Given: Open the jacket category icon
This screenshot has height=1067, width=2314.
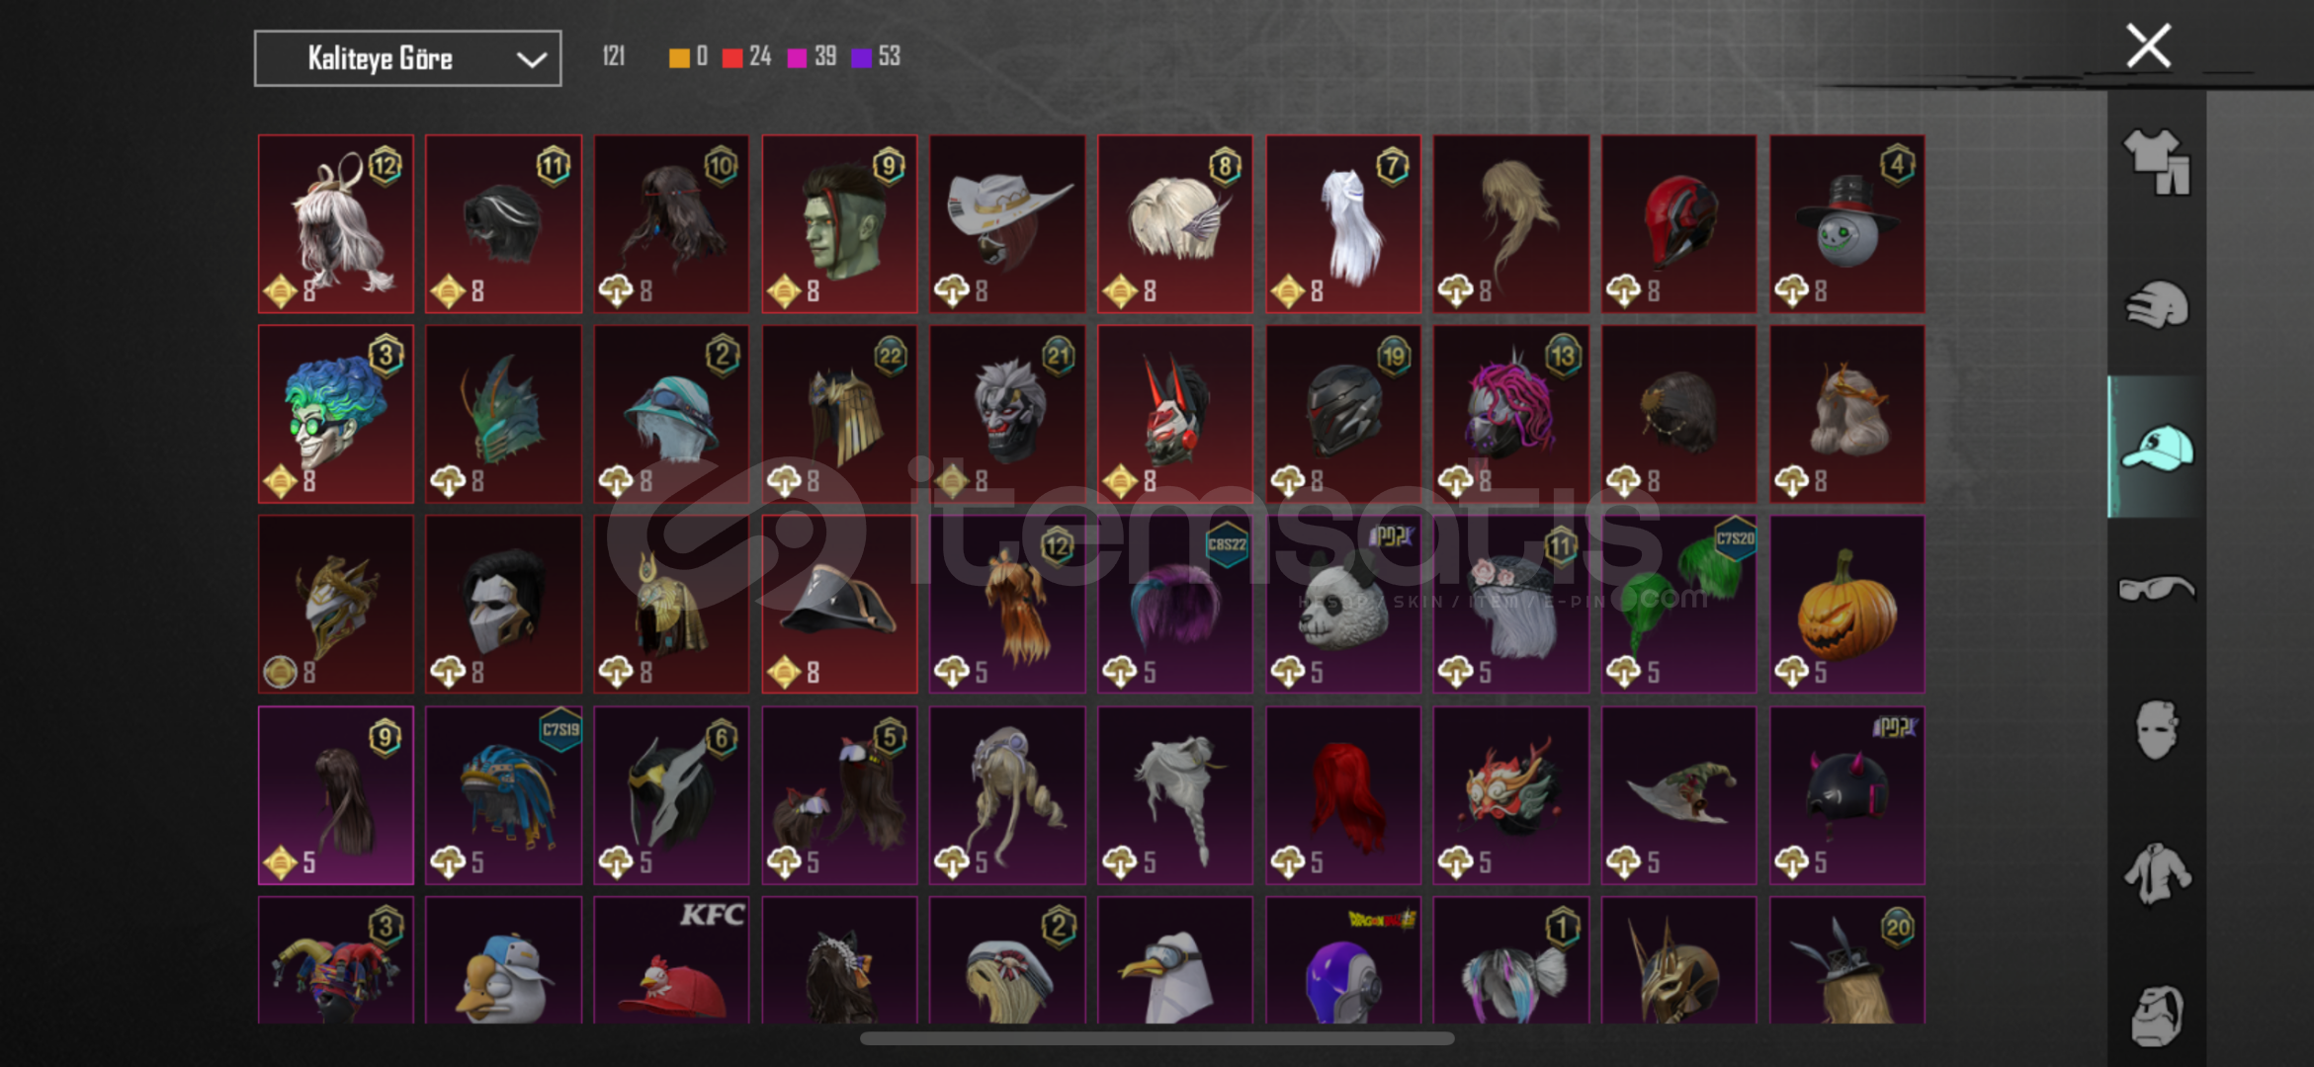Looking at the screenshot, I should click(x=2157, y=873).
